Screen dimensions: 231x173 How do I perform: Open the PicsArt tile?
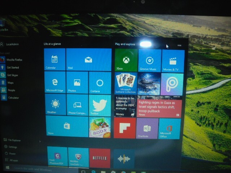coord(172,84)
